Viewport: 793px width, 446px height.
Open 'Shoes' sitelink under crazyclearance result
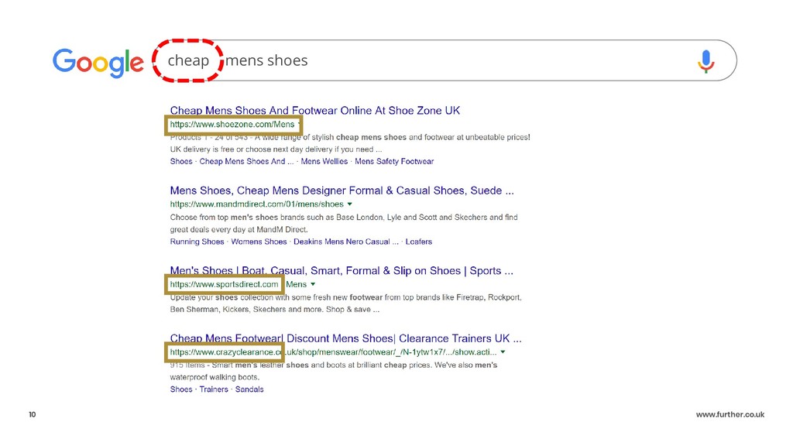click(x=181, y=389)
